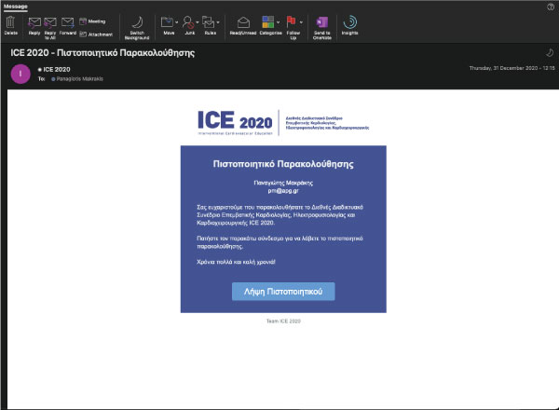Click the Team ICE 2020 footer text
Image resolution: width=559 pixels, height=410 pixels.
(x=283, y=321)
